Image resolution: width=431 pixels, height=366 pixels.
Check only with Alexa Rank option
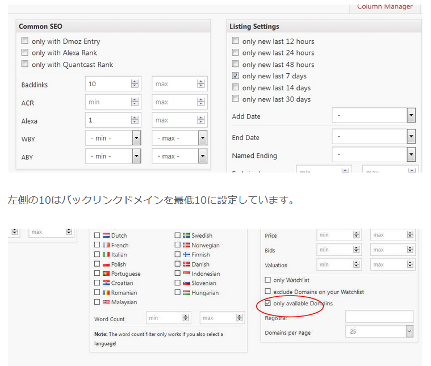tap(24, 53)
